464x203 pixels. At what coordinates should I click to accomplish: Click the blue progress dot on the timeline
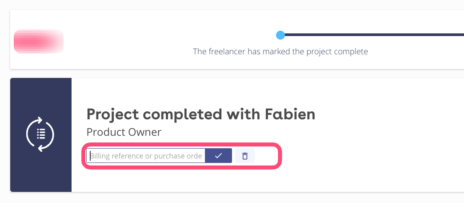pos(280,35)
